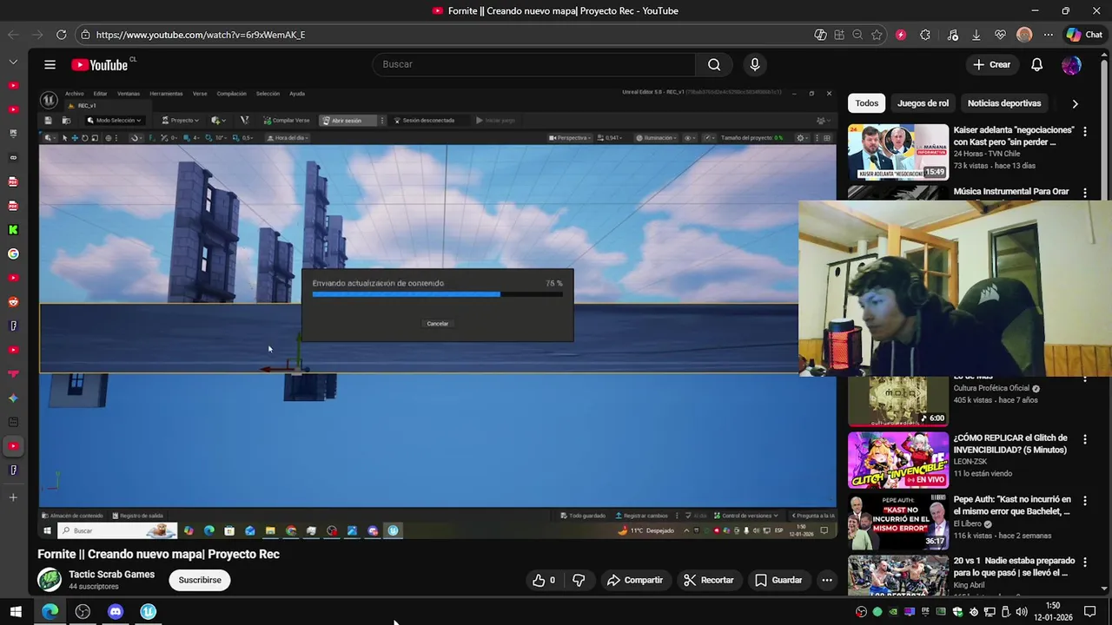Subscribe with the Suscribirse button
Image resolution: width=1112 pixels, height=625 pixels.
(x=200, y=580)
